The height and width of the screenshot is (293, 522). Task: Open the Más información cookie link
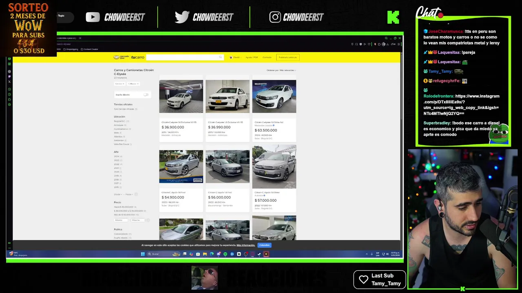246,245
